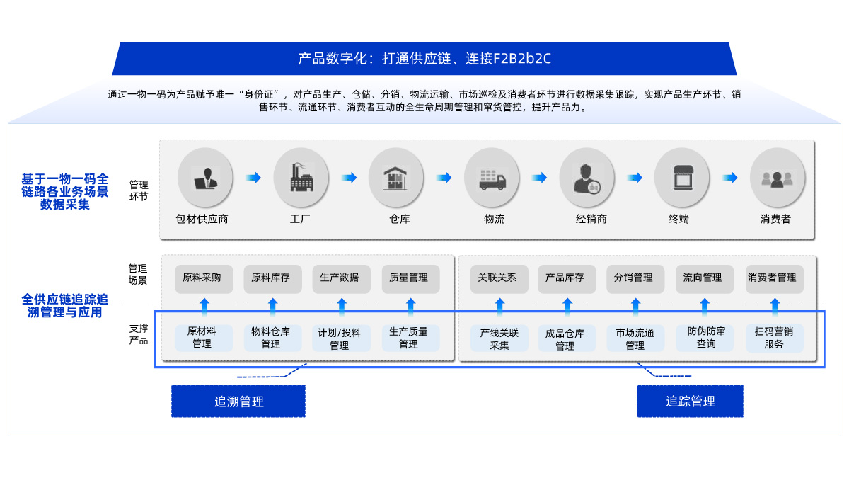Click the 消费者 consumers icon
The height and width of the screenshot is (478, 849).
777,177
